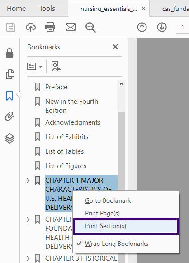Expand the CHAPTER 1 bookmark

[x=28, y=180]
